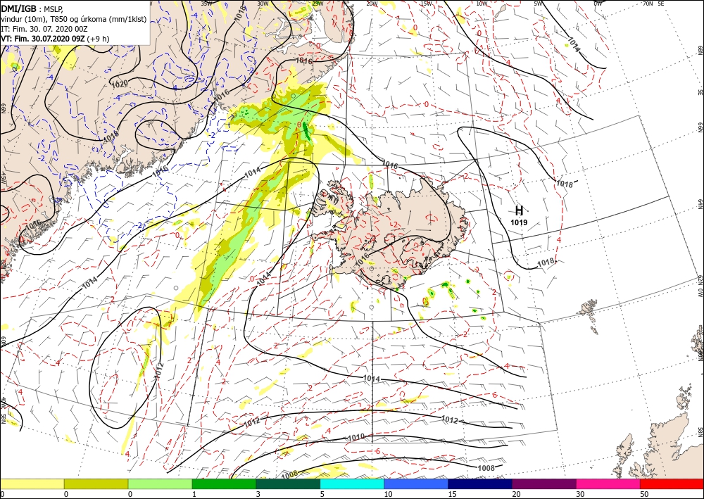Image resolution: width=704 pixels, height=499 pixels.
Task: Select the medium green 1 mm legend swatch
Action: tap(224, 484)
